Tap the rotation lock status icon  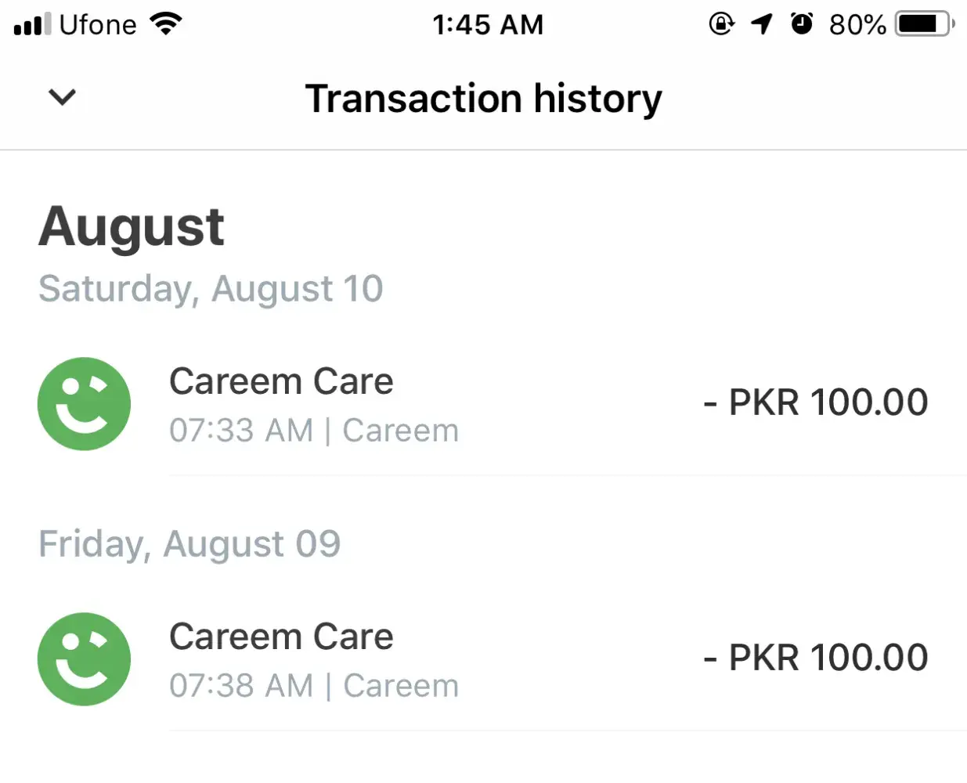(721, 24)
